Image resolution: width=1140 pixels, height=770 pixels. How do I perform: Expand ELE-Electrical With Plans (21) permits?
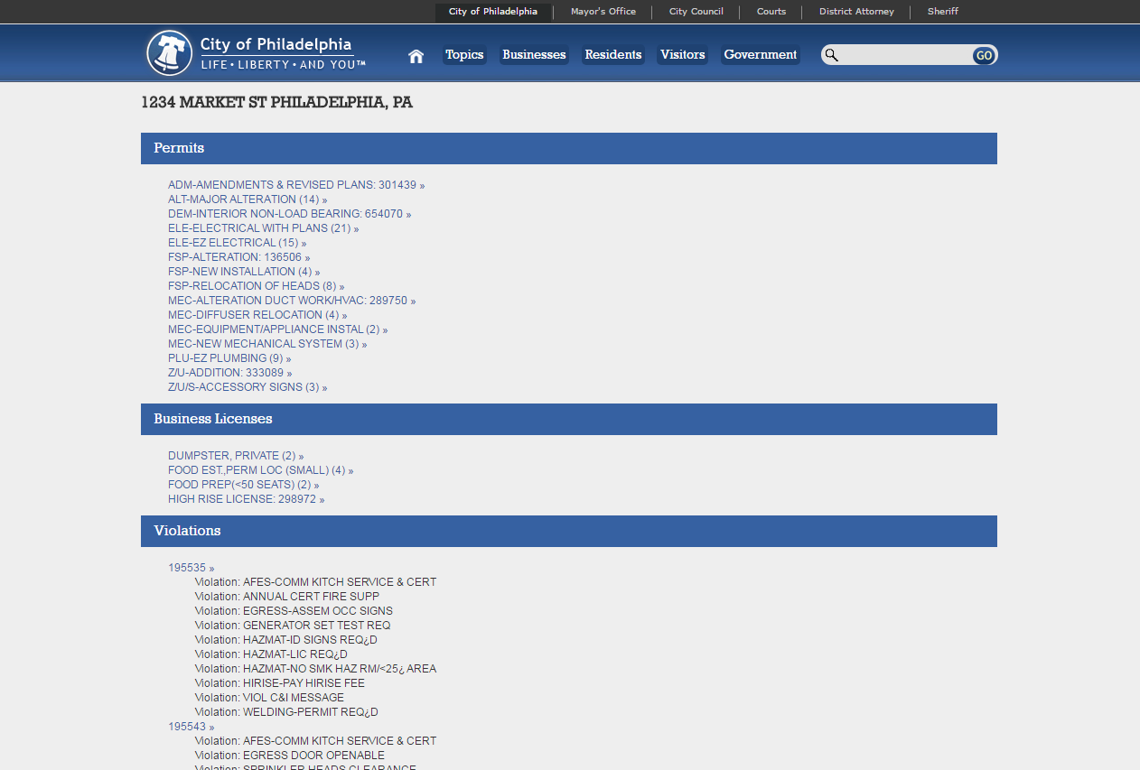[263, 228]
